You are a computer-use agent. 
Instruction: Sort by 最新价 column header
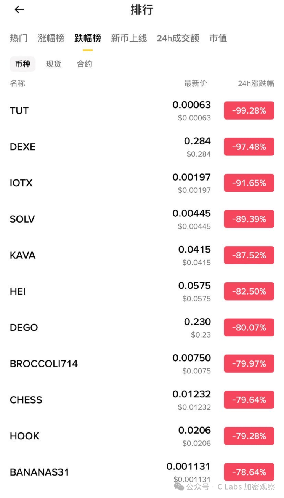point(196,83)
